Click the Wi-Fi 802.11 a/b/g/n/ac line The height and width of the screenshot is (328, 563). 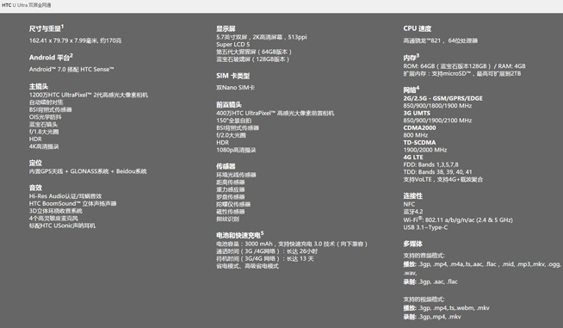pos(458,220)
